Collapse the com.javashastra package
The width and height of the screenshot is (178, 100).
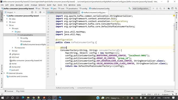15,35
